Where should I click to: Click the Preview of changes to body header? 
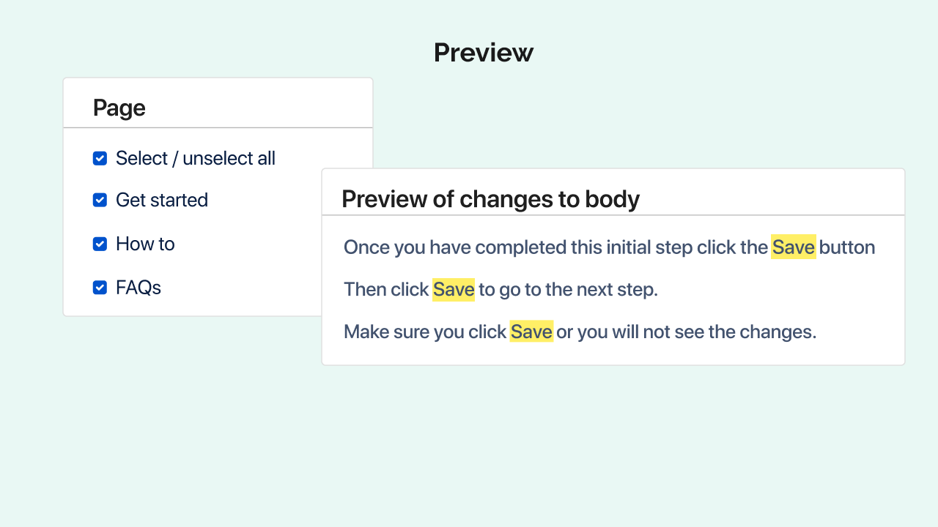click(491, 198)
